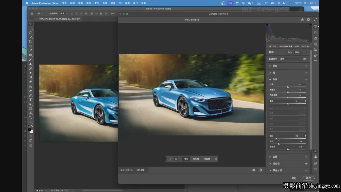Open the profile browser grid icon
The width and height of the screenshot is (341, 192).
(305, 59)
